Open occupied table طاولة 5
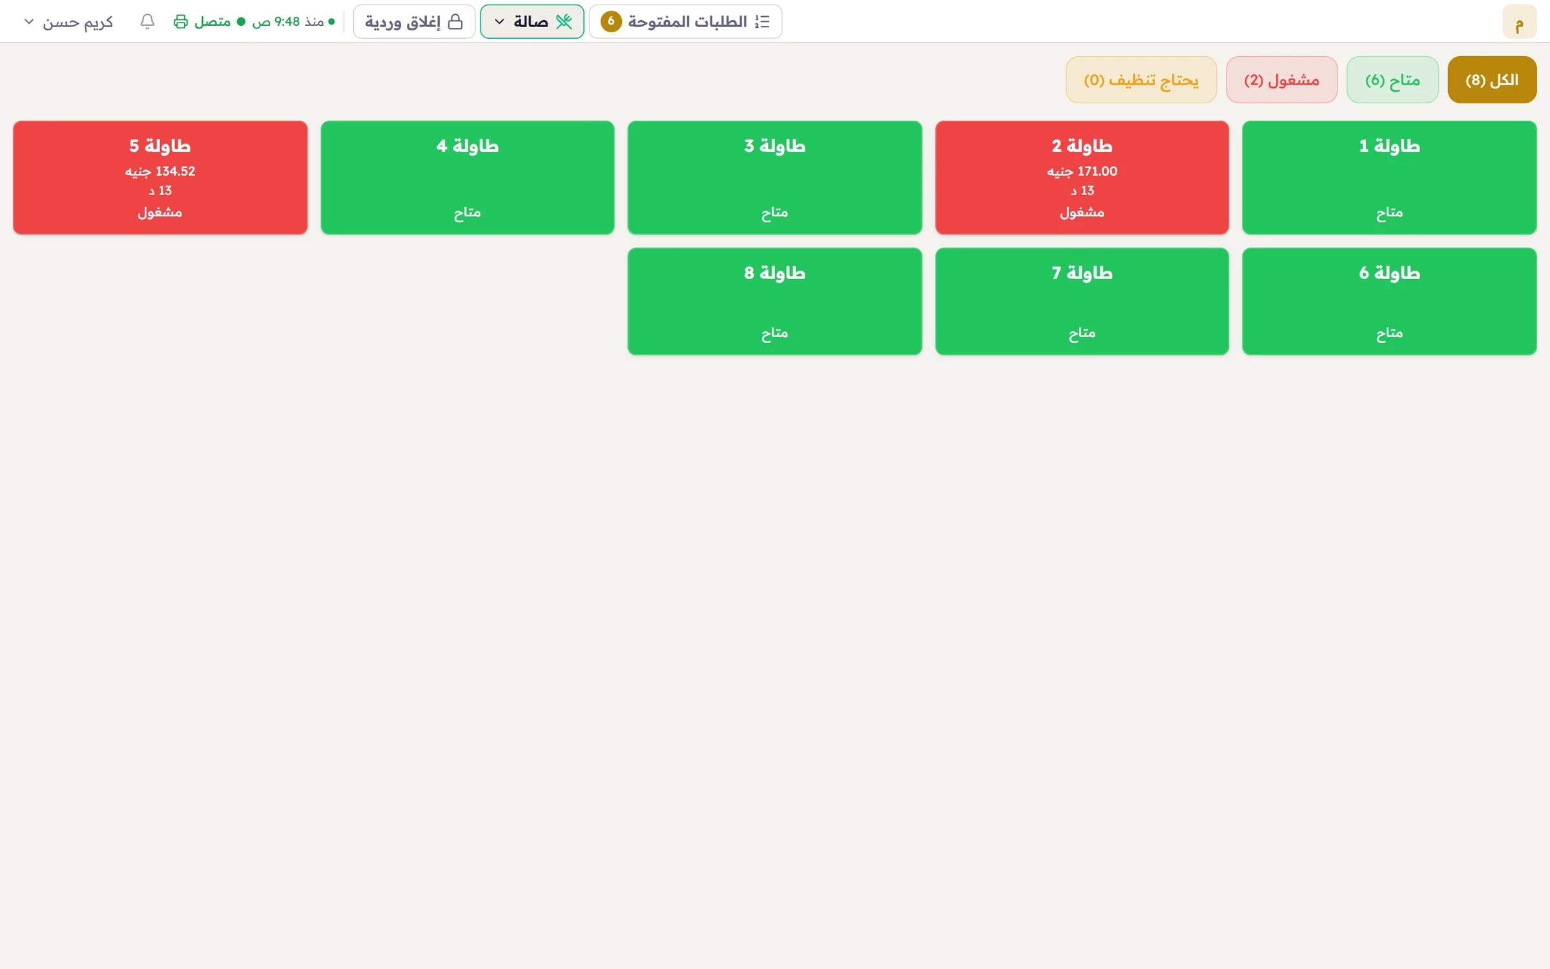 point(160,178)
